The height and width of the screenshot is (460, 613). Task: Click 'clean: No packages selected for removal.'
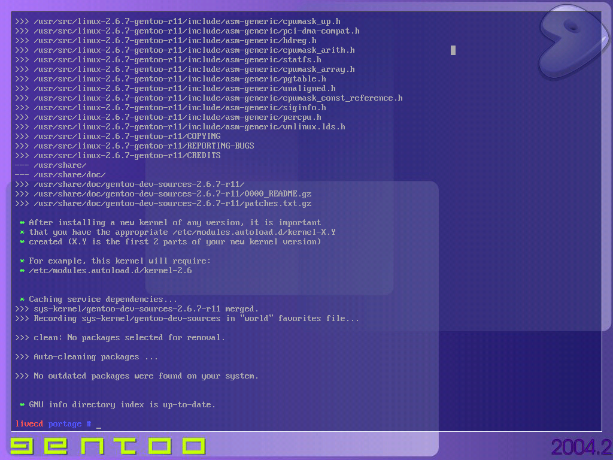pos(120,338)
